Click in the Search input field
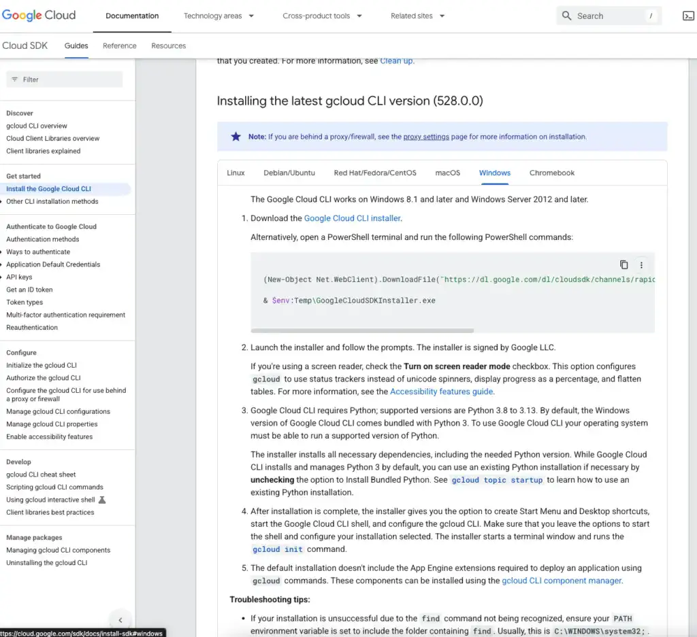Viewport: 697px width, 637px height. point(609,16)
